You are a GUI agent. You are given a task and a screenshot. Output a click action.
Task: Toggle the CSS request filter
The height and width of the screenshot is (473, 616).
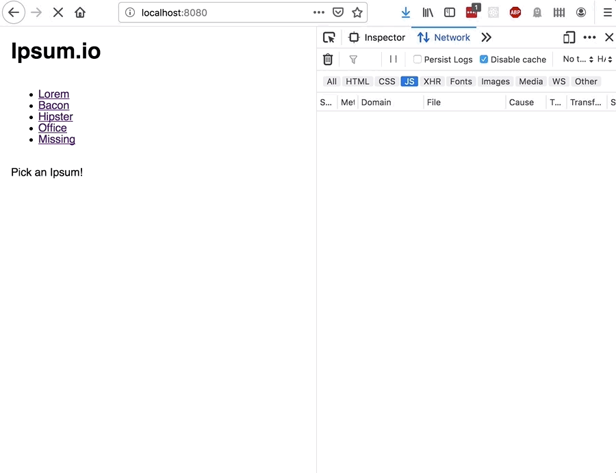tap(387, 81)
